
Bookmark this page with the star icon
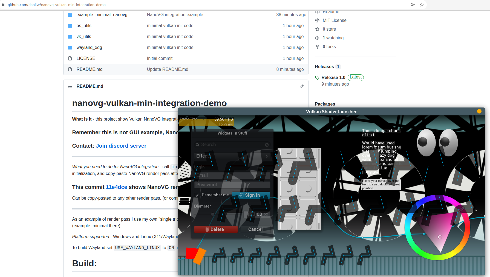(x=422, y=5)
